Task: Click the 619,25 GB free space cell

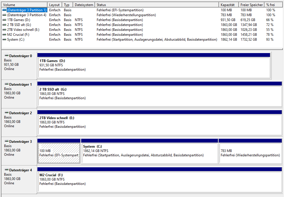Action: tap(248, 20)
